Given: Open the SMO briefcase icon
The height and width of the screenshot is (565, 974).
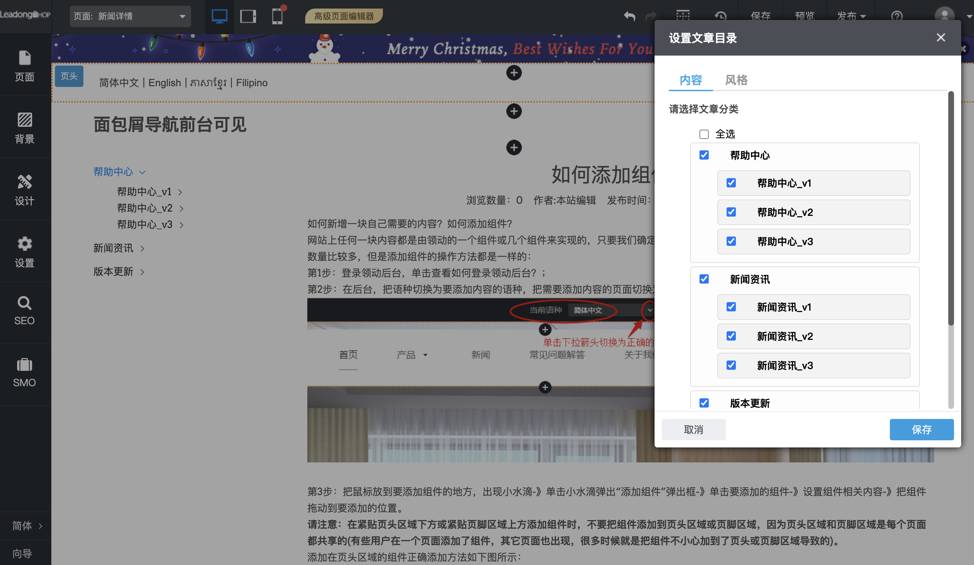Looking at the screenshot, I should click(24, 364).
